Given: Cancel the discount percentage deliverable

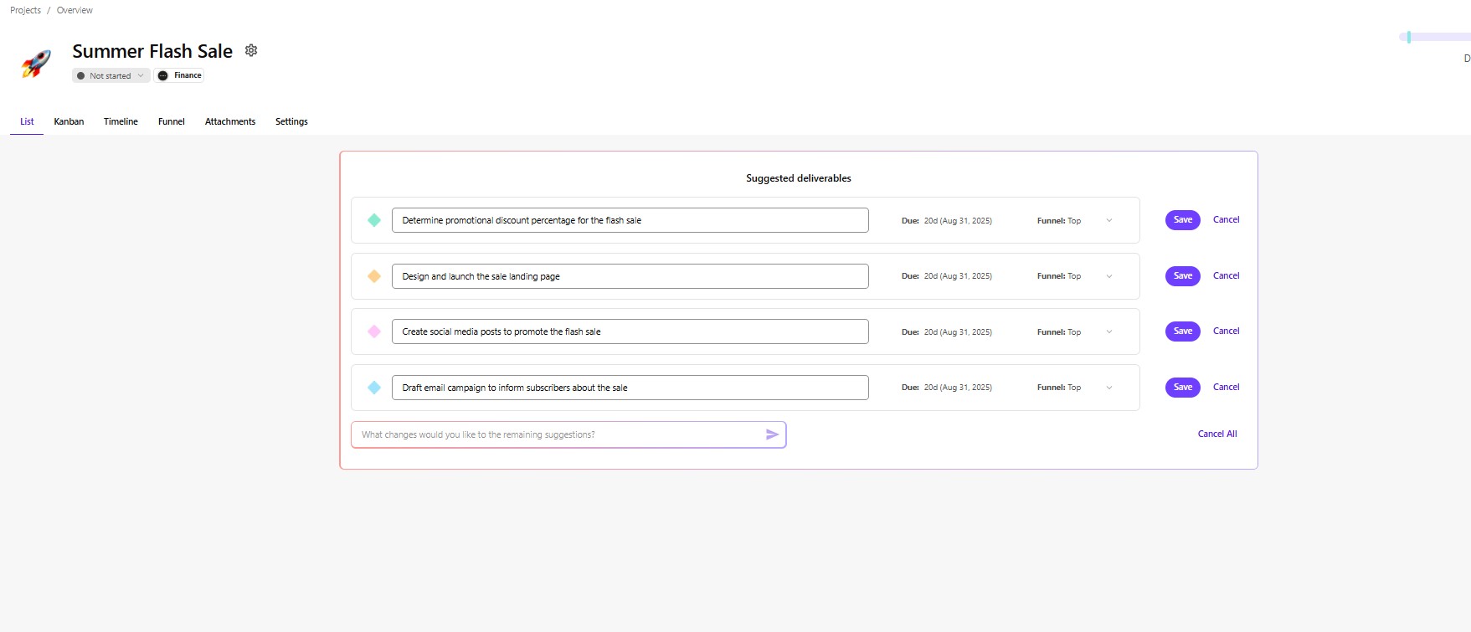Looking at the screenshot, I should pyautogui.click(x=1226, y=220).
